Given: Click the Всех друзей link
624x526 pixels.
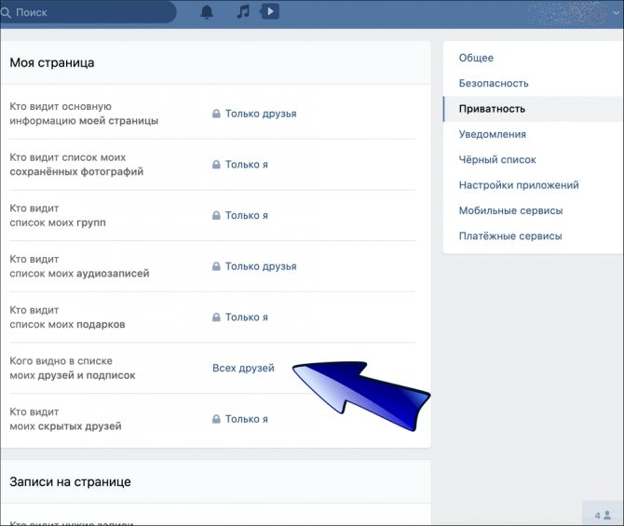Looking at the screenshot, I should tap(243, 368).
